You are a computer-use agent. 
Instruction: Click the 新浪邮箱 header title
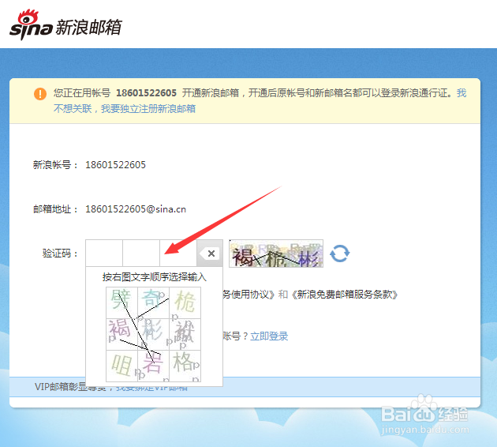[88, 27]
